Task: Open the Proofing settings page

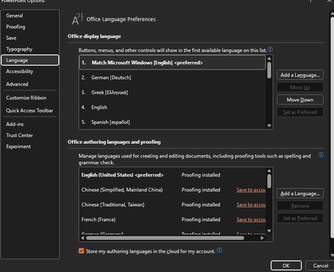Action: 15,26
